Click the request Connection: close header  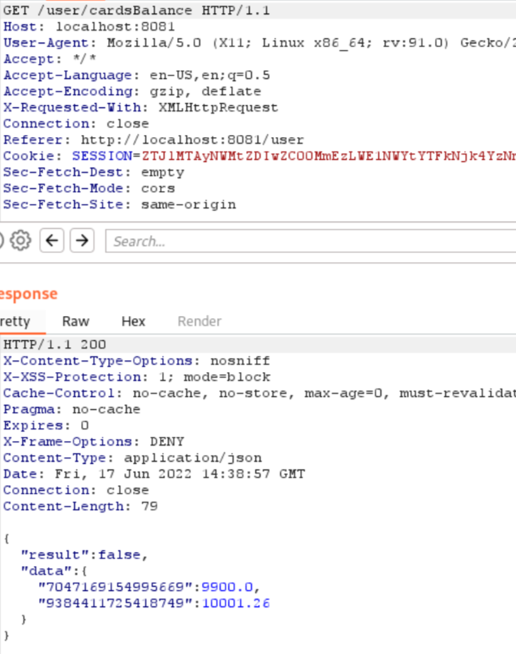(76, 124)
